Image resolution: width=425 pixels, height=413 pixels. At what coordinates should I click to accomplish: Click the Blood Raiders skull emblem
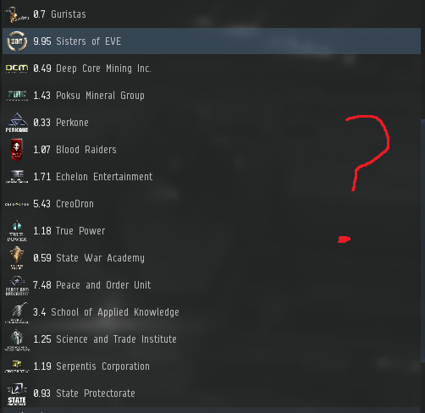[x=17, y=150]
